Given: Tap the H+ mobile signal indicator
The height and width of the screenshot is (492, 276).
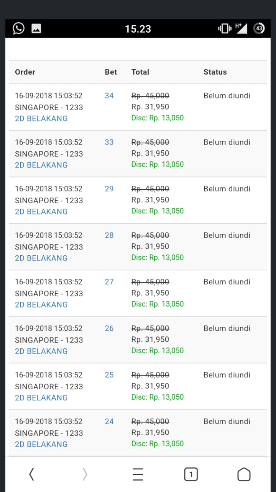Looking at the screenshot, I should click(241, 28).
